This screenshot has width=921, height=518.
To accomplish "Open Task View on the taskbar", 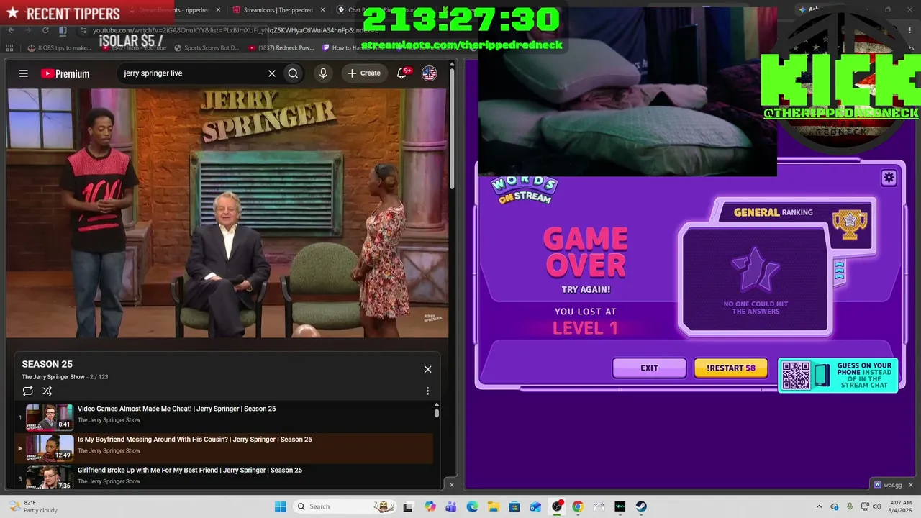I will [x=408, y=506].
